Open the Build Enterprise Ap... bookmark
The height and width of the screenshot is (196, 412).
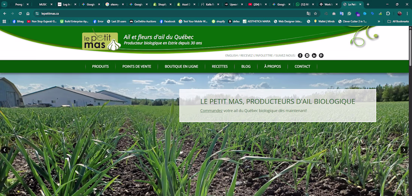75,22
